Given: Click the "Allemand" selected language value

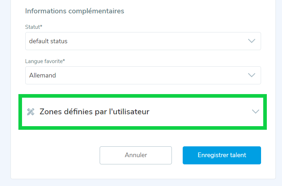Looking at the screenshot, I should click(x=43, y=75).
